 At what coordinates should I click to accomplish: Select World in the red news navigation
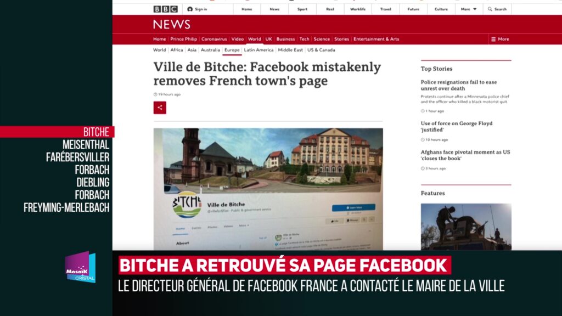pos(255,39)
